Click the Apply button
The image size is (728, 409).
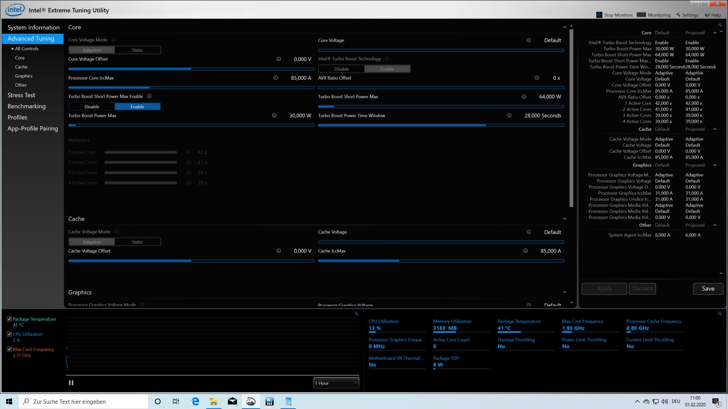(x=604, y=289)
